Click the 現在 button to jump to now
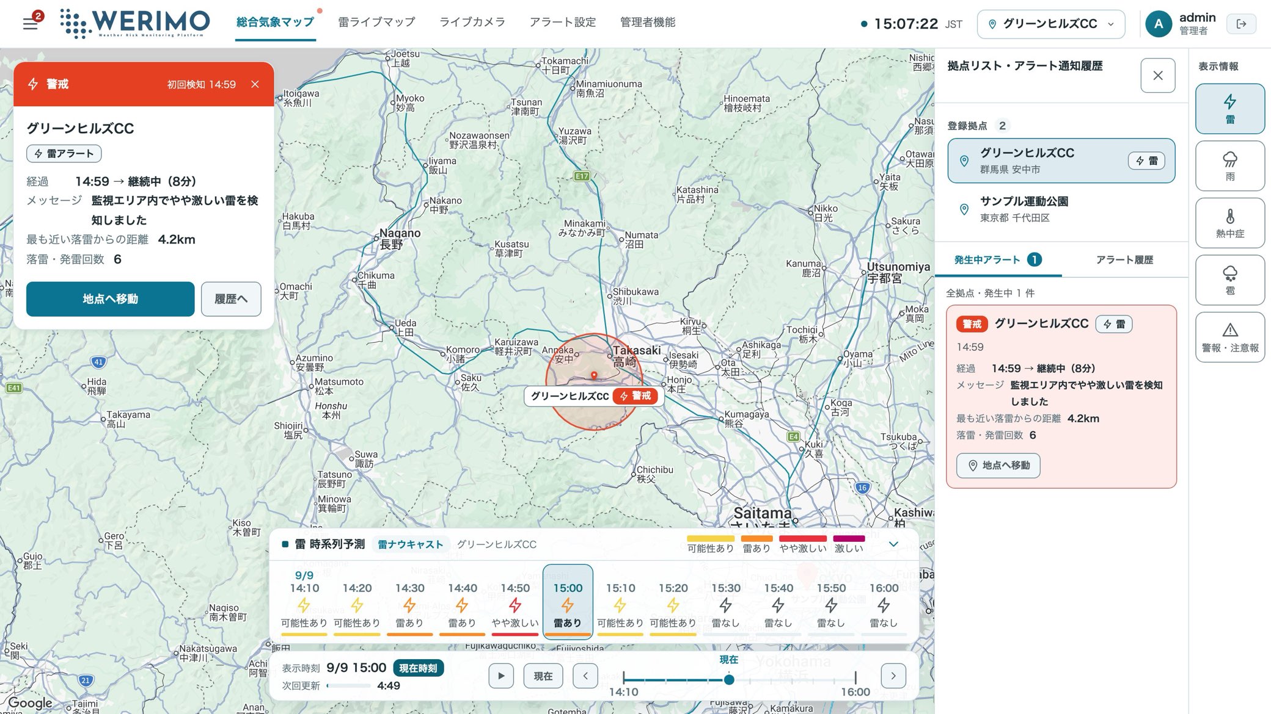This screenshot has height=714, width=1271. coord(543,676)
